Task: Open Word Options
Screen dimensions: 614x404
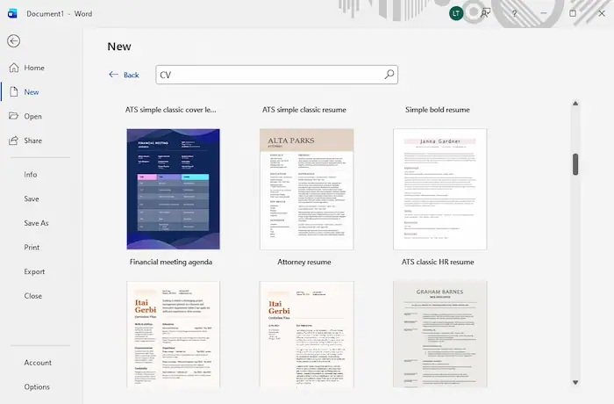Action: 37,386
